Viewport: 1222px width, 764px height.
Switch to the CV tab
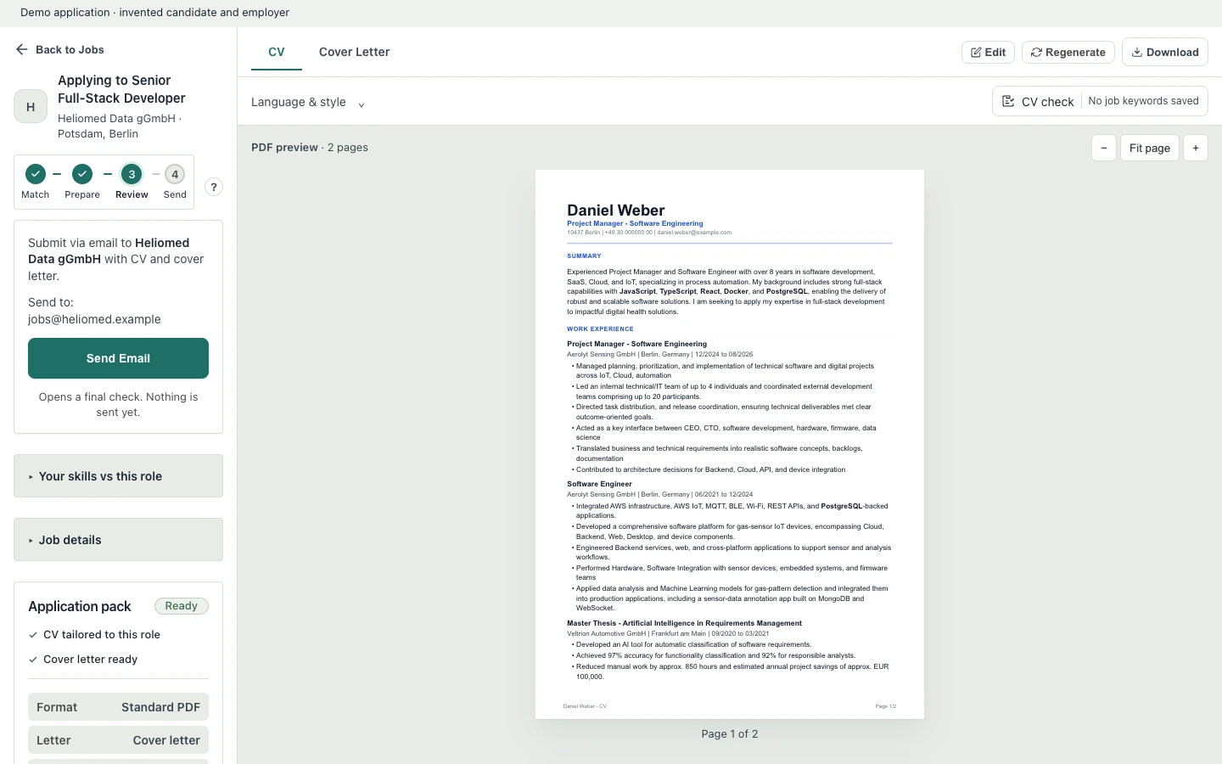point(277,52)
